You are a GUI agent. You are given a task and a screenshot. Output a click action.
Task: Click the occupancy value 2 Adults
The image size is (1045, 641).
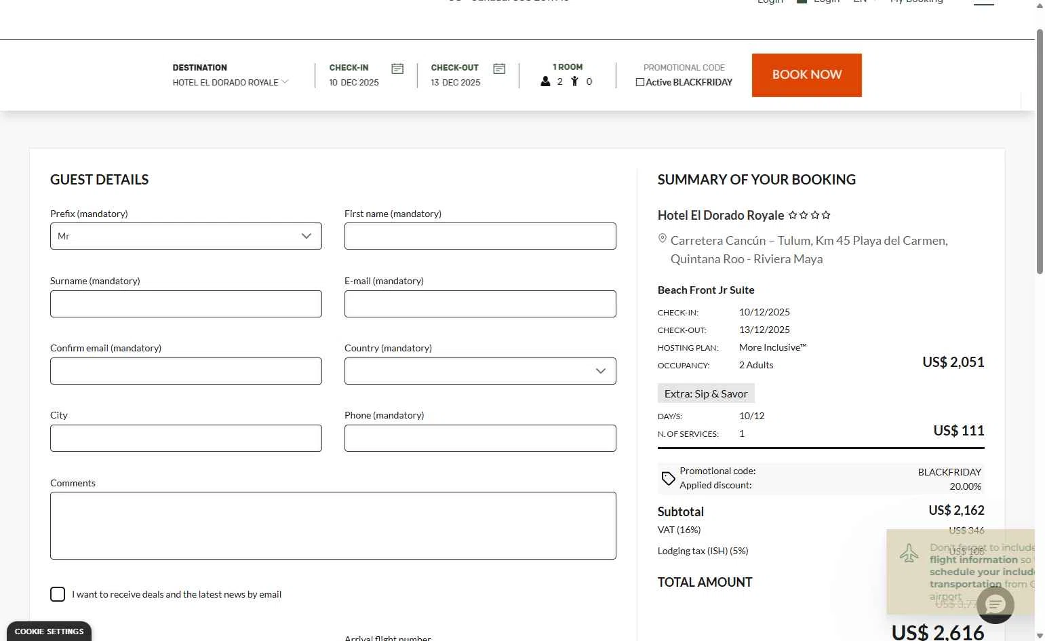click(756, 365)
